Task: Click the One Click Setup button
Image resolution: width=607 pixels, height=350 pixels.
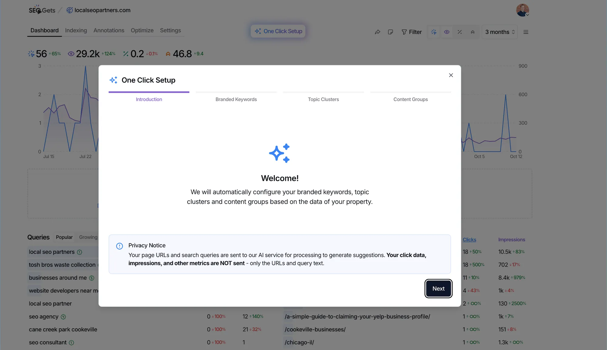Action: [x=278, y=31]
